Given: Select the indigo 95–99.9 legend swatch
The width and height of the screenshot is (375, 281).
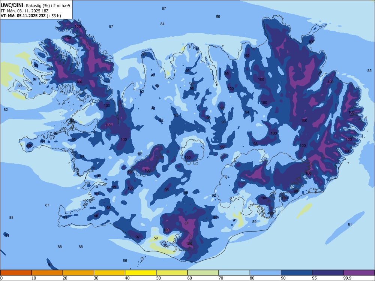Looking at the screenshot, I should click(328, 273).
